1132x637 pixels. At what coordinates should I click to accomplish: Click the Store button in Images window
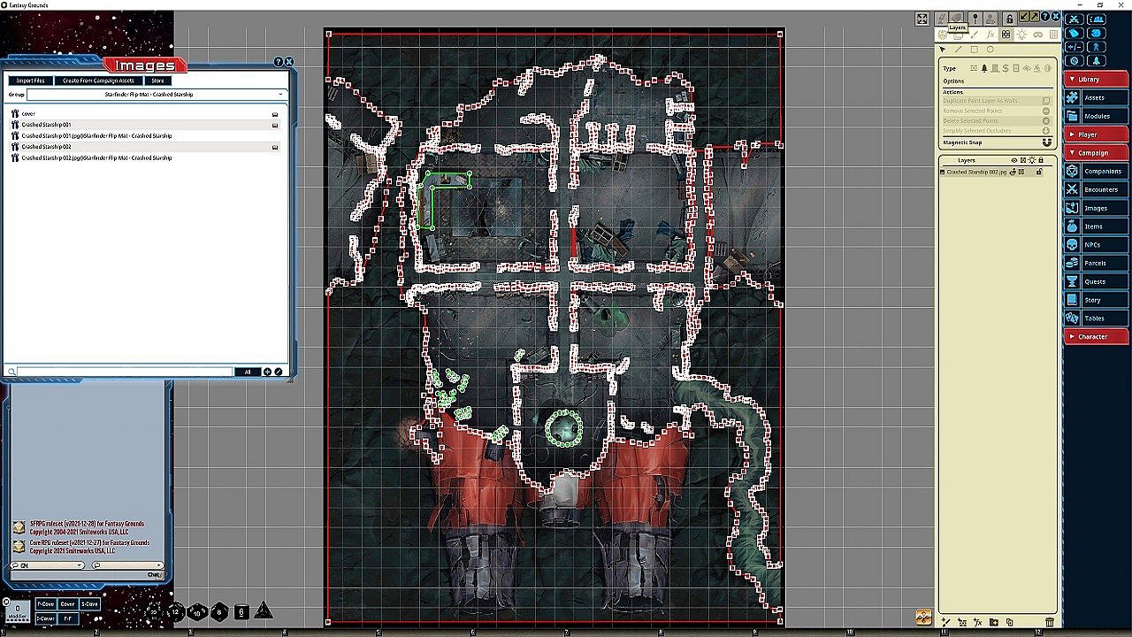coord(157,81)
